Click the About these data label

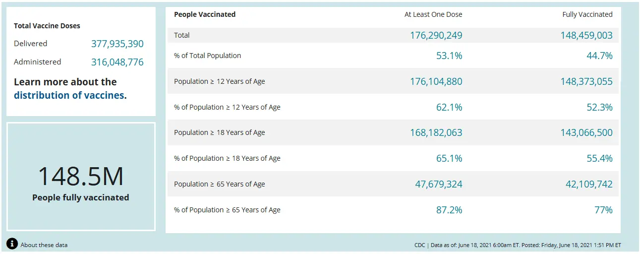tap(44, 245)
